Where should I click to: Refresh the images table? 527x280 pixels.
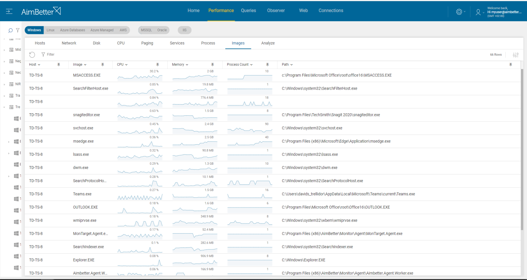pyautogui.click(x=32, y=55)
